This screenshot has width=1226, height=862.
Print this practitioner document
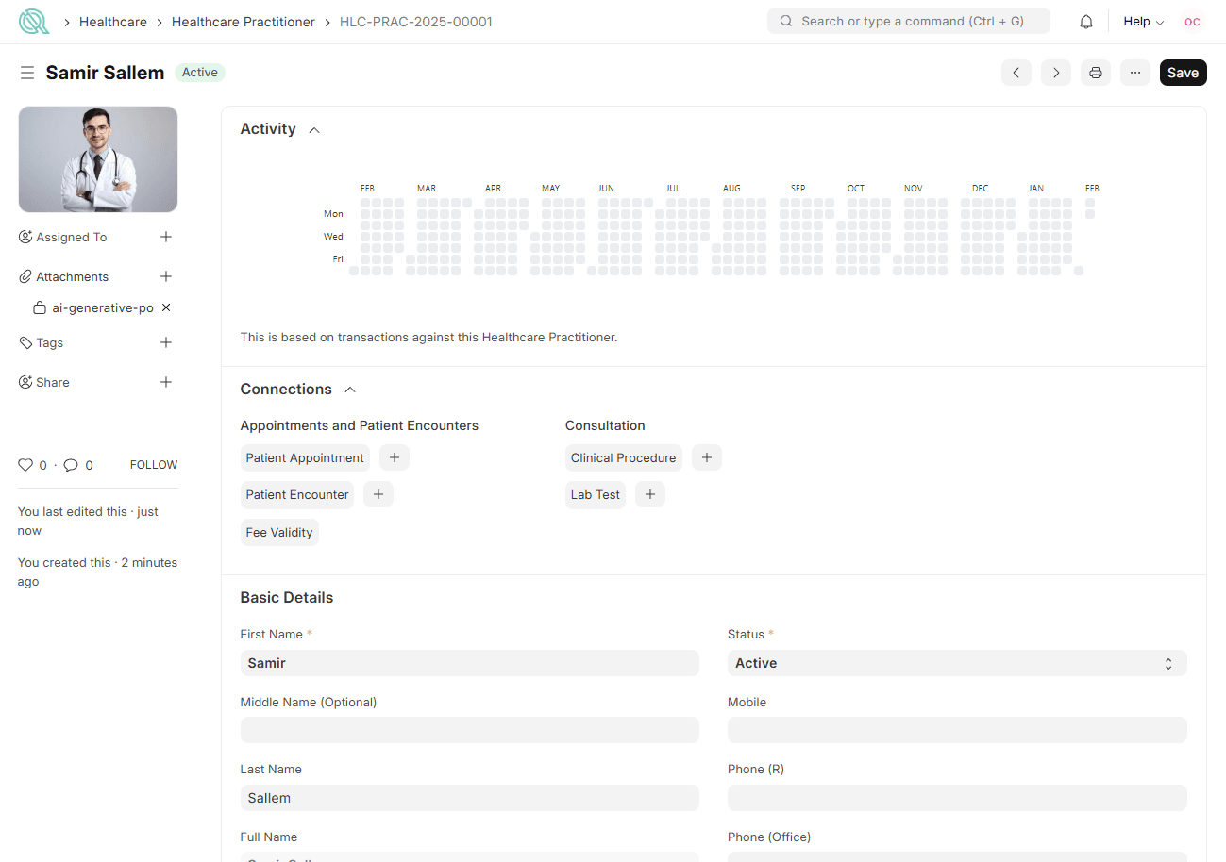point(1096,73)
